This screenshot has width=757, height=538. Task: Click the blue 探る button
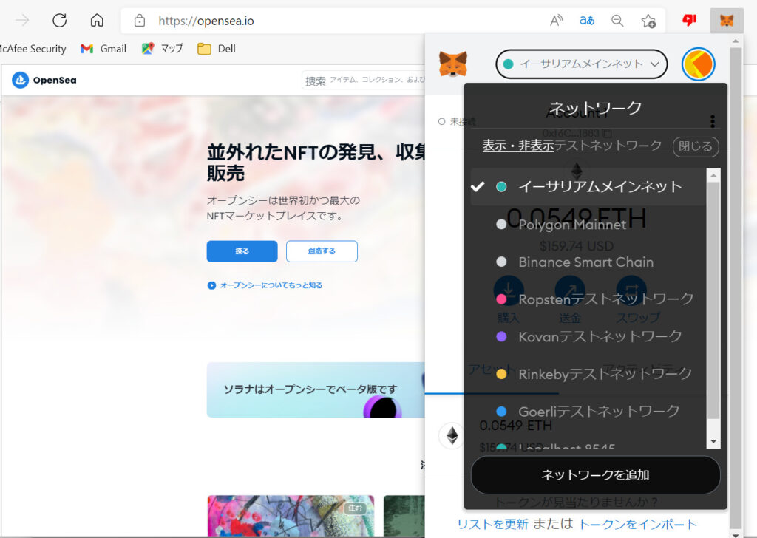pyautogui.click(x=242, y=251)
